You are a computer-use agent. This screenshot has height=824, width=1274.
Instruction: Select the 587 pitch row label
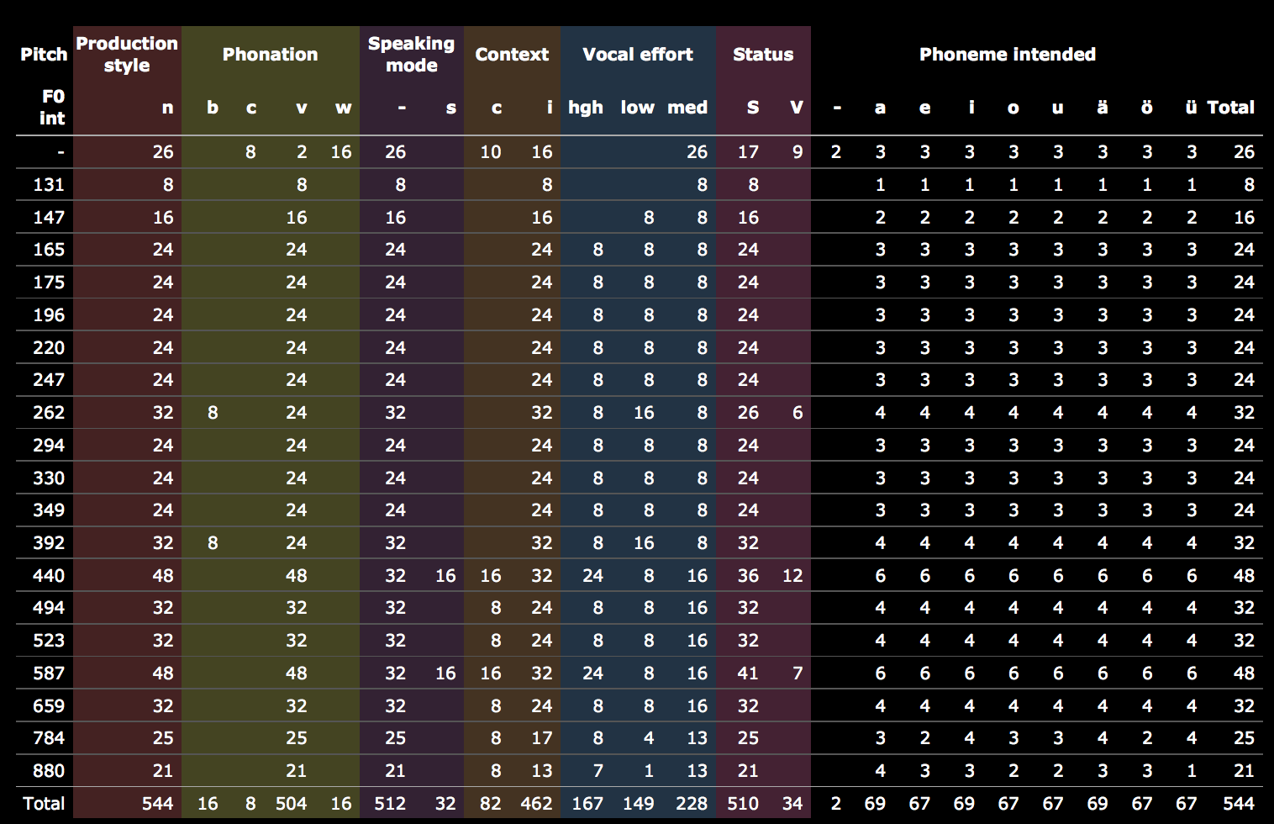coord(49,673)
